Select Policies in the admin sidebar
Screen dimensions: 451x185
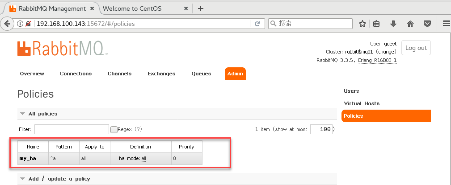click(x=386, y=116)
